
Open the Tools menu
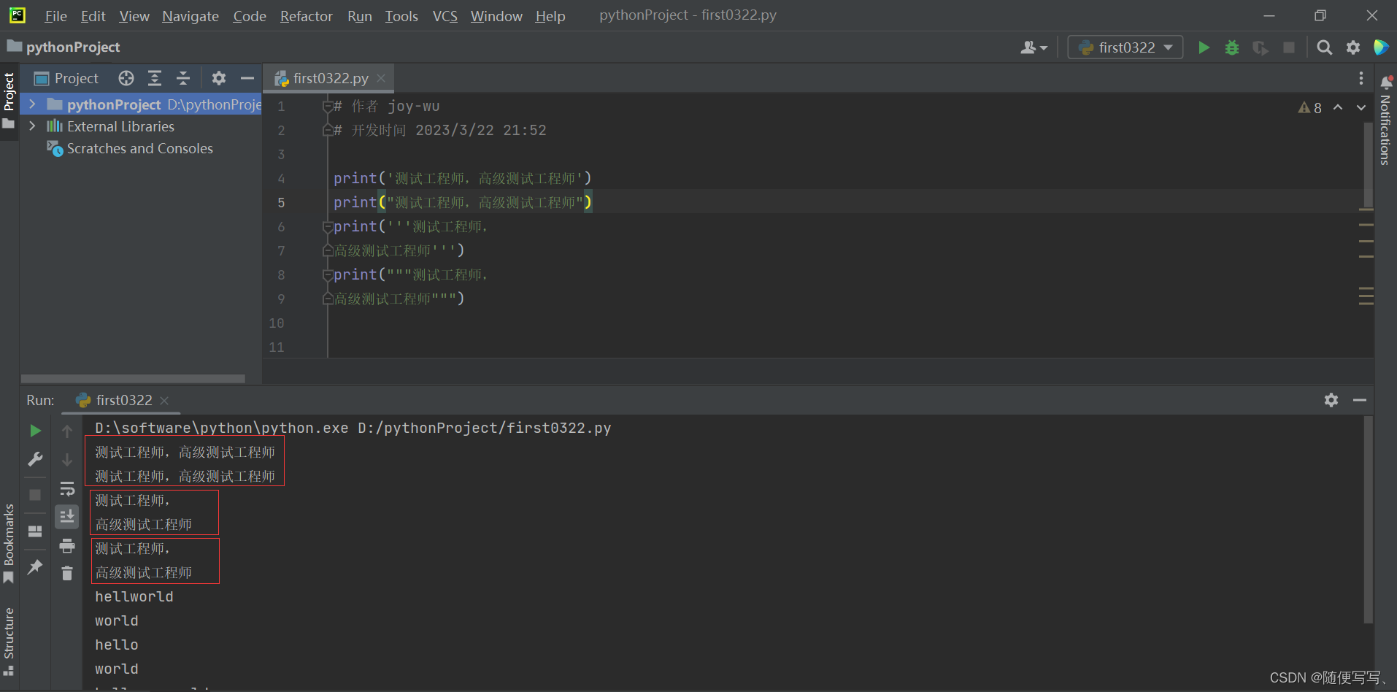click(x=401, y=16)
